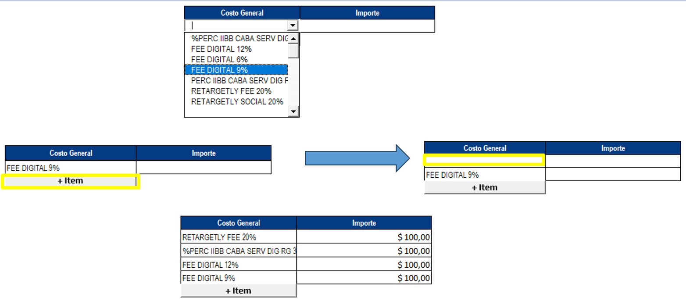Viewport: 686px width, 305px height.
Task: Click the blue right-pointing arrow shape
Action: (x=357, y=158)
